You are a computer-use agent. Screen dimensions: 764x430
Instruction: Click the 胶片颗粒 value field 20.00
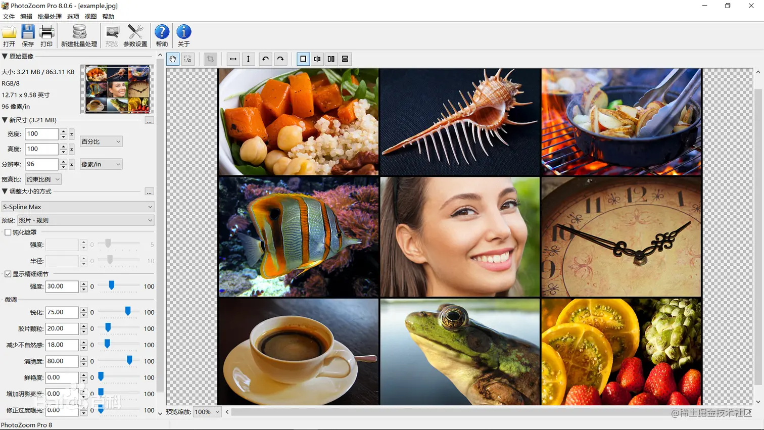pos(62,328)
